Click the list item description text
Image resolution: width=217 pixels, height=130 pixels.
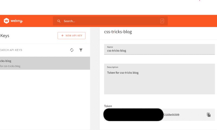pos(10,66)
